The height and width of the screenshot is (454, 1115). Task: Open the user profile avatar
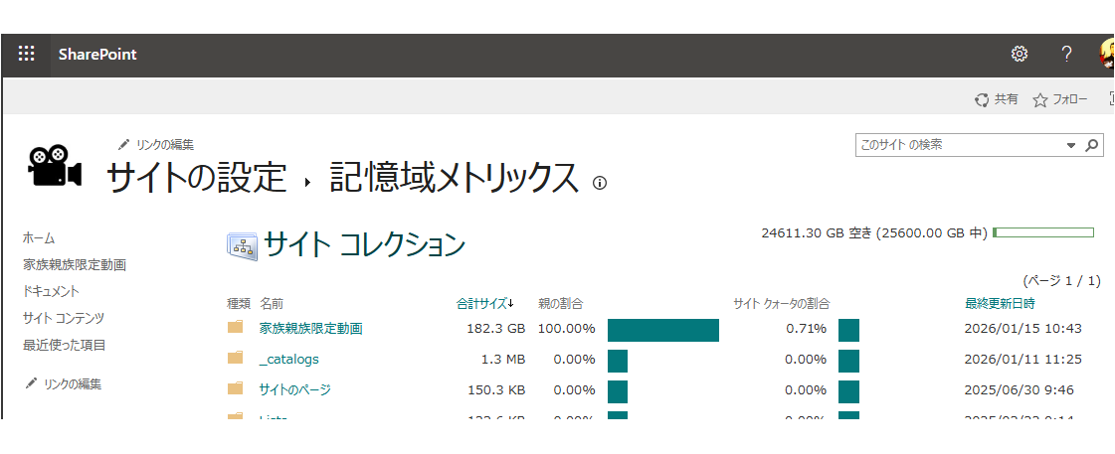point(1107,55)
